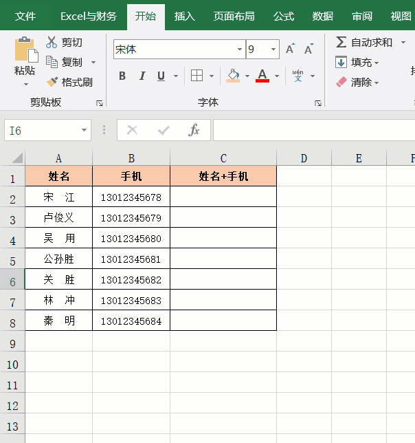The height and width of the screenshot is (443, 415).
Task: Open the font size dropdown
Action: 273,49
